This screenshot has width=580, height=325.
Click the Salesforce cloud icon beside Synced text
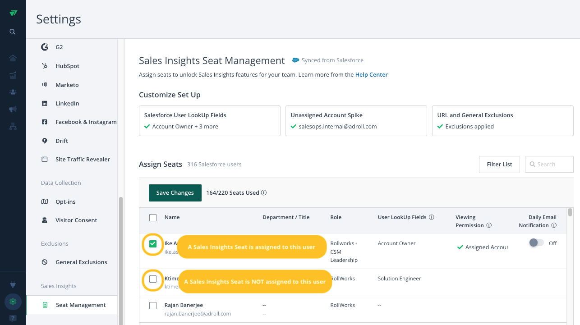click(x=296, y=60)
